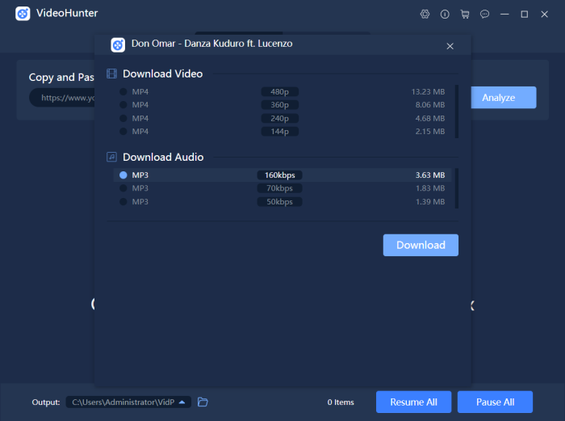Click the Download Video film icon
The width and height of the screenshot is (565, 421).
pyautogui.click(x=111, y=74)
